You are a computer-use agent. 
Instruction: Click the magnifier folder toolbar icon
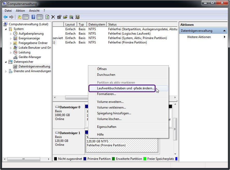(x=71, y=17)
